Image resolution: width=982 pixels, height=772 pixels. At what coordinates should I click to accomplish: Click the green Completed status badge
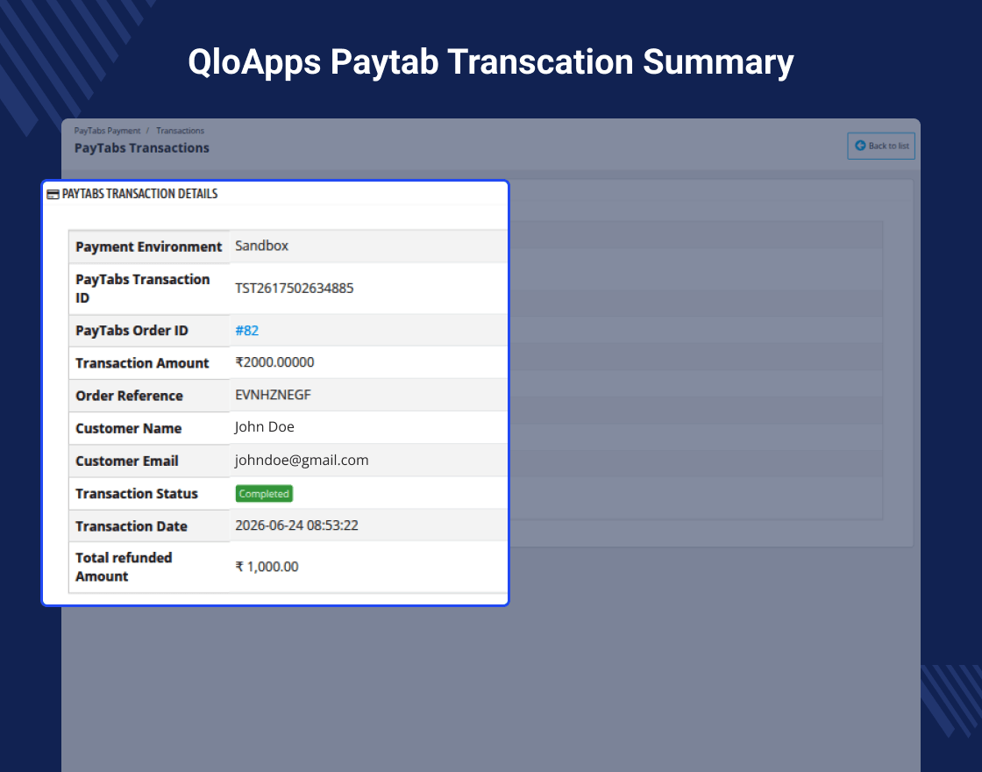pos(264,494)
